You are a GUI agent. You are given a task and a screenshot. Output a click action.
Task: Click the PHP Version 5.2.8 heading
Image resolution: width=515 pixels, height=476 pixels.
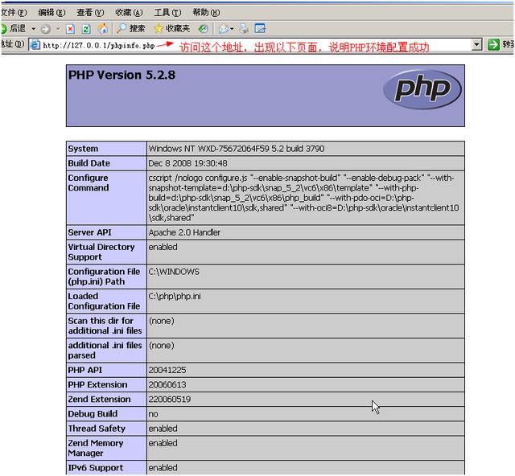point(122,75)
